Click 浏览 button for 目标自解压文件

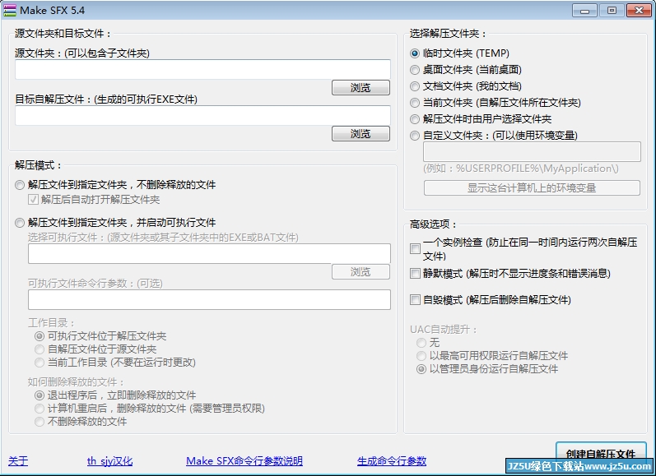coord(361,133)
